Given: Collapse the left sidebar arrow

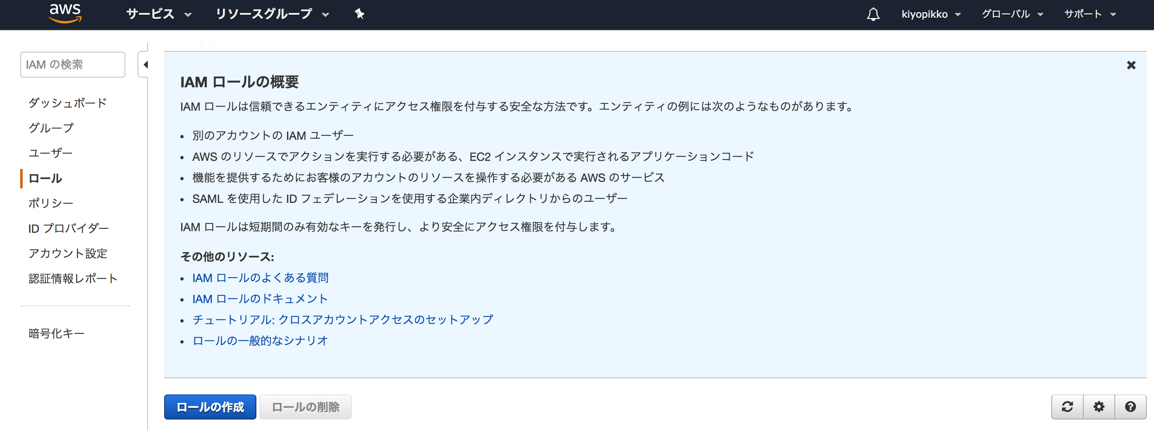Looking at the screenshot, I should pos(145,65).
